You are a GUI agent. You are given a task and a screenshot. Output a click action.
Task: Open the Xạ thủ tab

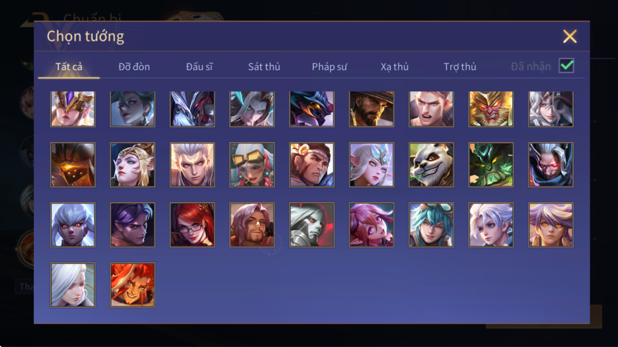pyautogui.click(x=395, y=66)
